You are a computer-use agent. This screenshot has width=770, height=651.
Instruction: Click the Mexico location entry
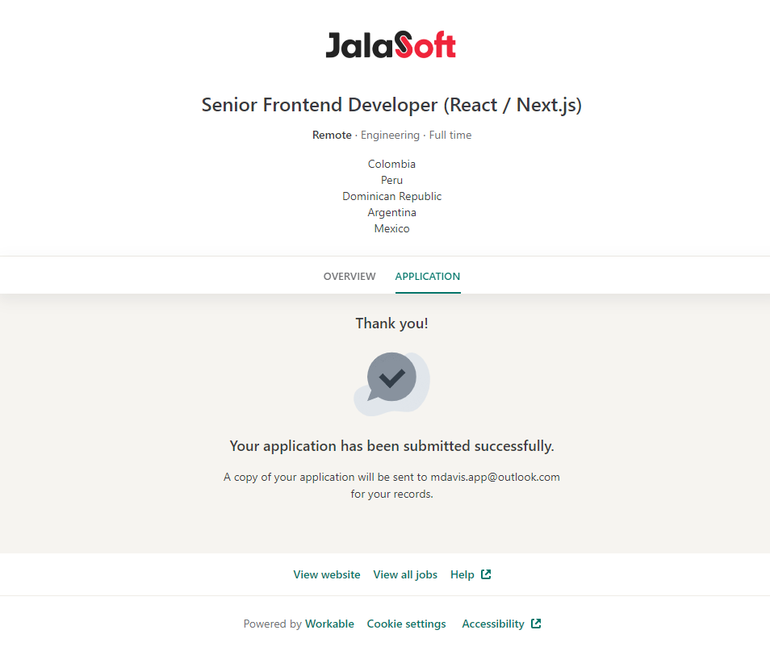tap(391, 228)
